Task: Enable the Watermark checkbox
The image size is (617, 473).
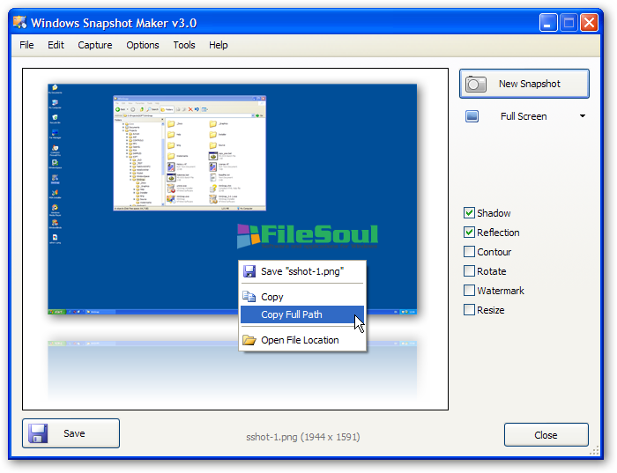Action: coord(469,291)
